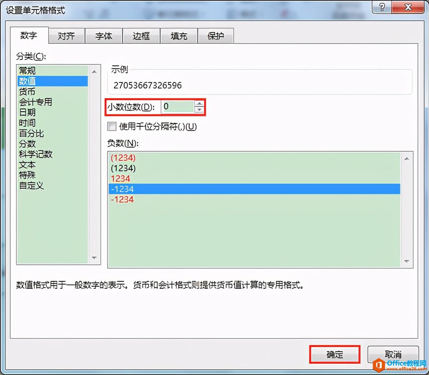Select highlighted -1234 negative format
Image resolution: width=429 pixels, height=375 pixels.
254,189
